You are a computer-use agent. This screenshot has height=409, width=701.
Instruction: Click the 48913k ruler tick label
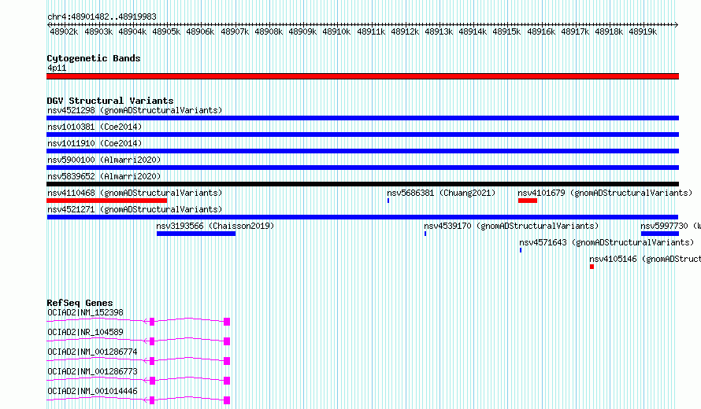[439, 32]
